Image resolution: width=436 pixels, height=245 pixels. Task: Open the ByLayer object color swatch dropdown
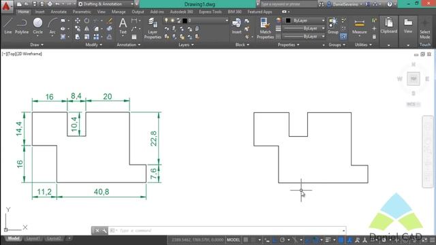[x=304, y=20]
